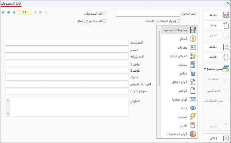Focus the البريد الإلكتروني email field
Image resolution: width=231 pixels, height=143 pixels.
67,85
